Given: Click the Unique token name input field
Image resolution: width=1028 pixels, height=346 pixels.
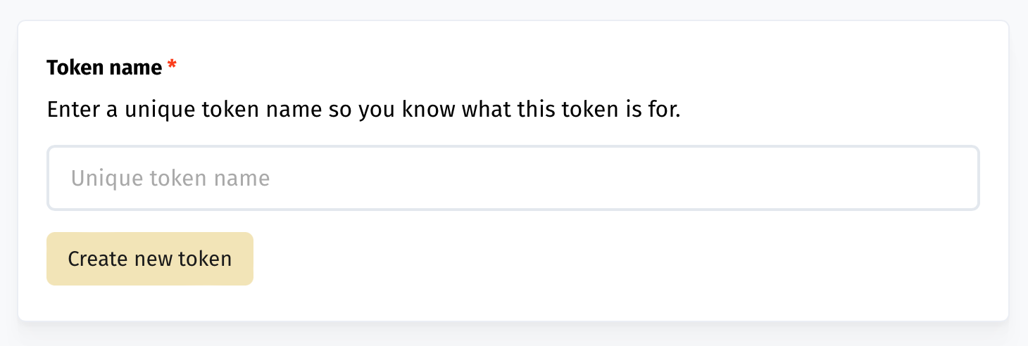Looking at the screenshot, I should (x=513, y=178).
